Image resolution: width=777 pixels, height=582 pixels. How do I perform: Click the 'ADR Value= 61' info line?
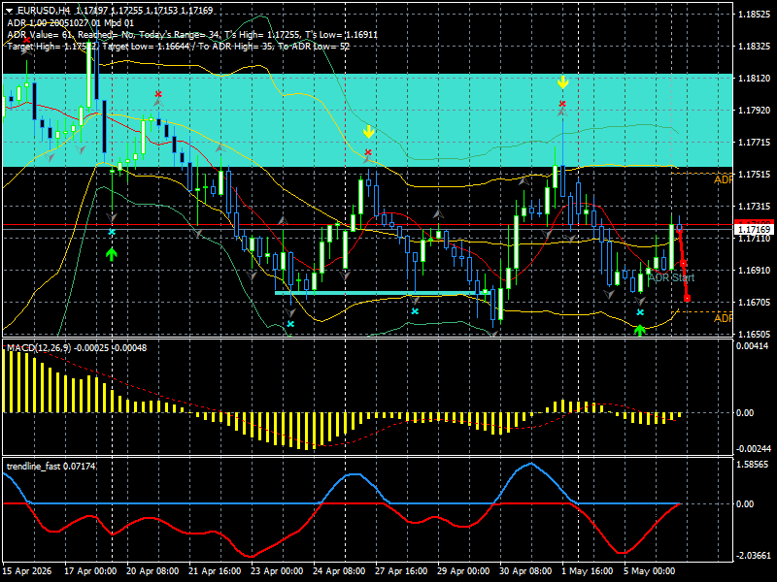pos(192,35)
